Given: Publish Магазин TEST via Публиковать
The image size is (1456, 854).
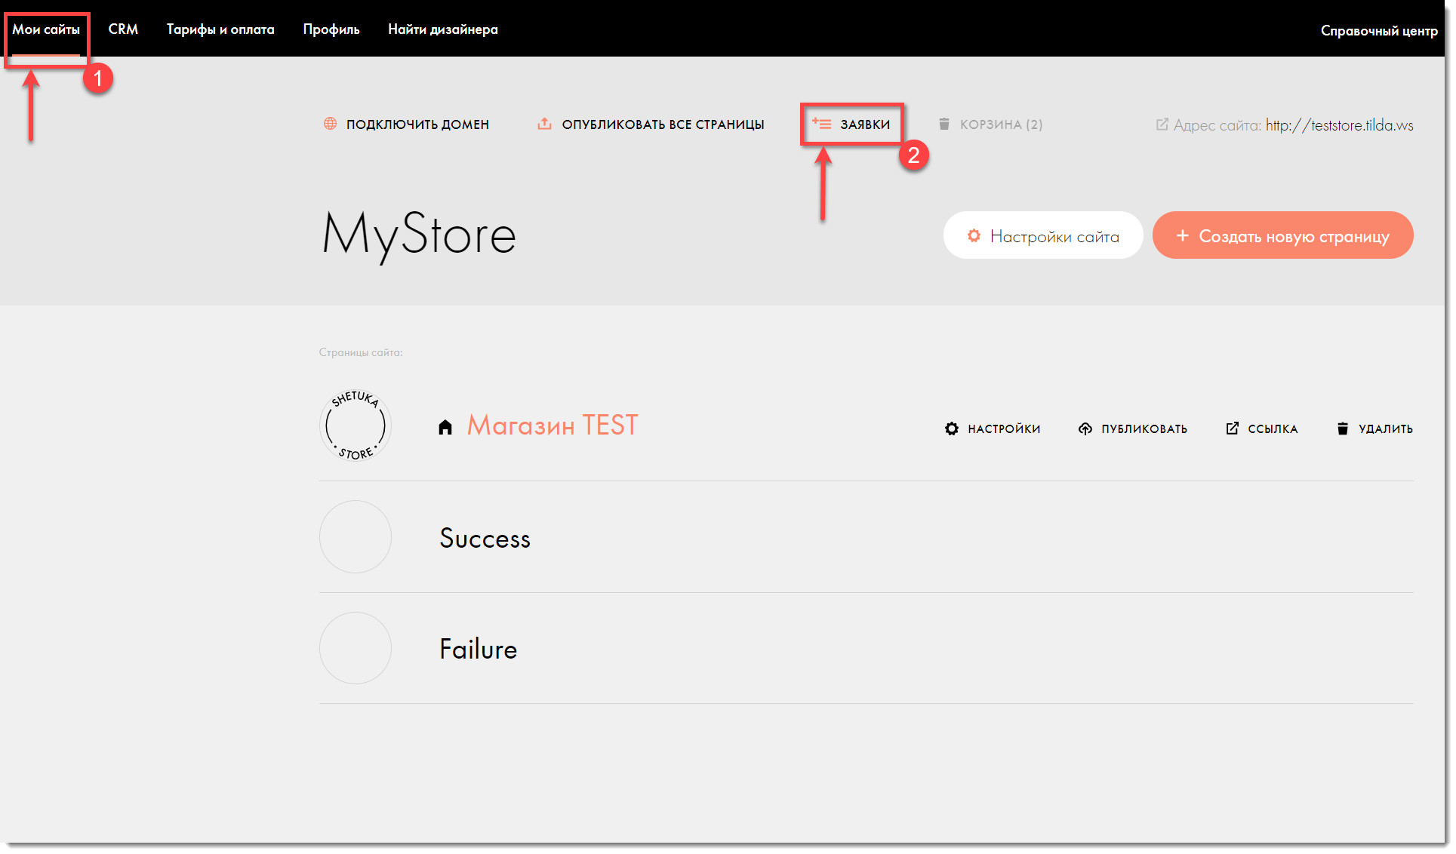Looking at the screenshot, I should [1144, 429].
